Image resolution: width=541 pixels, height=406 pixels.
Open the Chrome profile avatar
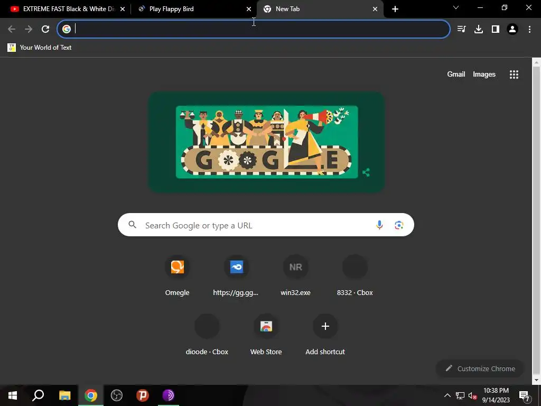[512, 29]
